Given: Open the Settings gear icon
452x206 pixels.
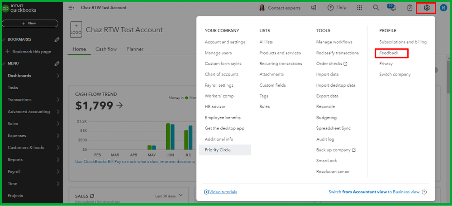Looking at the screenshot, I should 426,8.
